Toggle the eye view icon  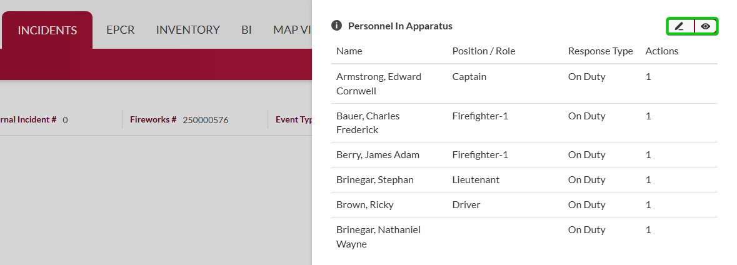point(706,26)
